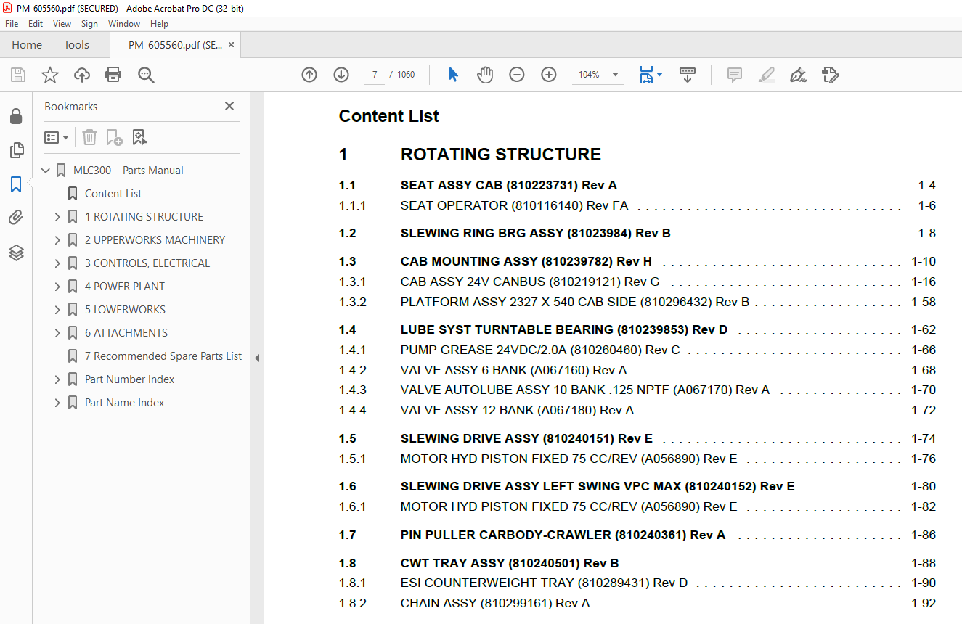Switch to the Home tab

pyautogui.click(x=27, y=45)
